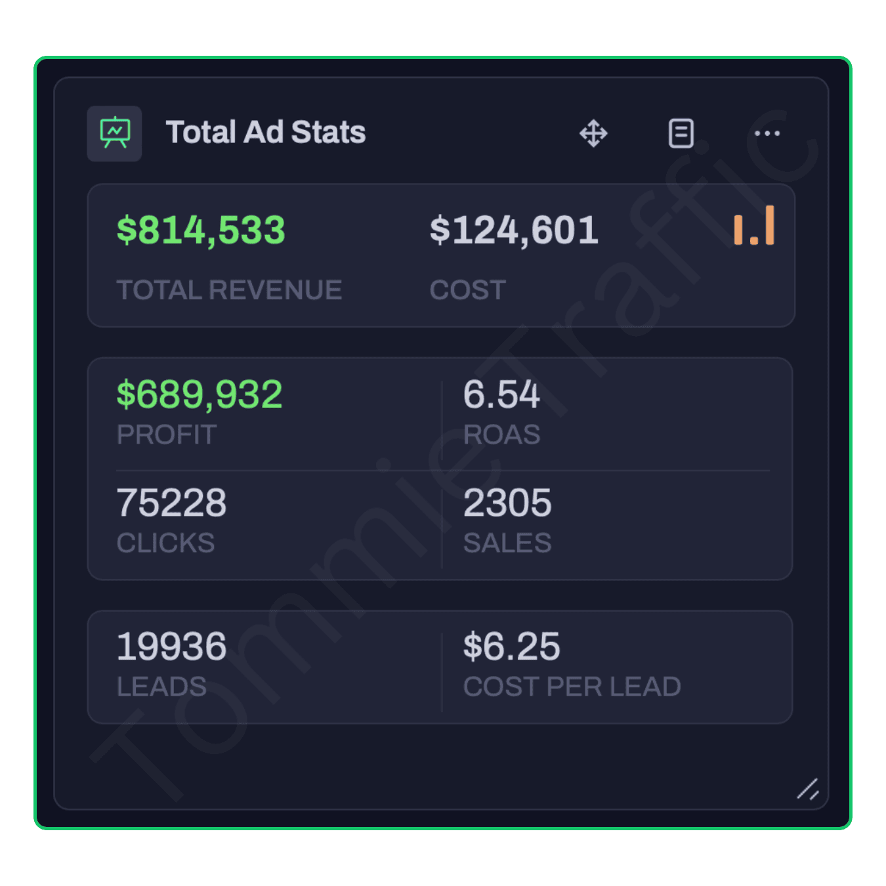Viewport: 886px width, 886px height.
Task: Select the 2305 sales number
Action: [x=507, y=503]
